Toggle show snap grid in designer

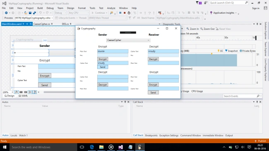click(x=21, y=92)
